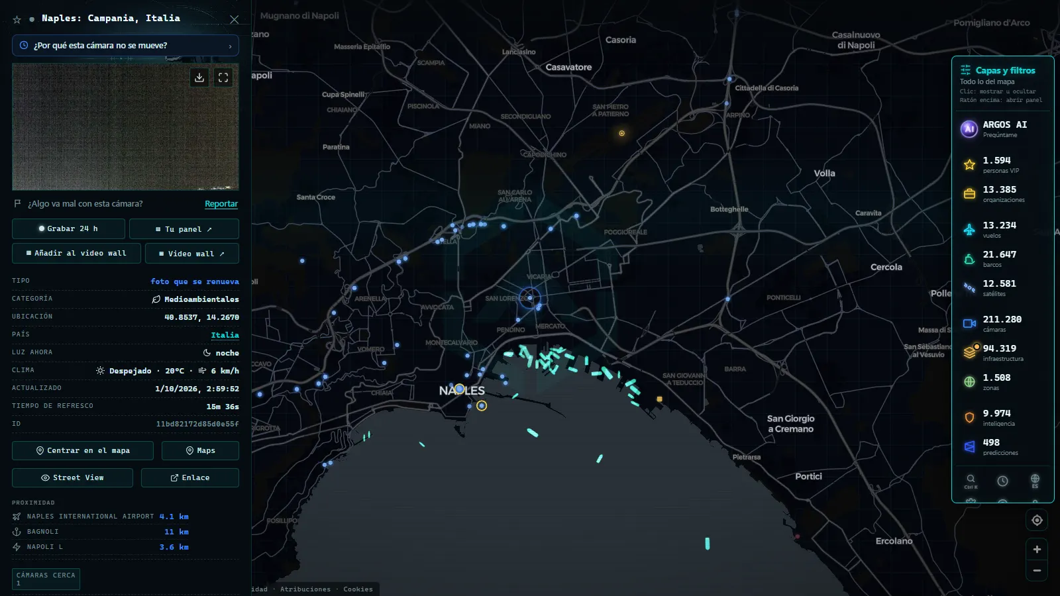This screenshot has width=1060, height=596.
Task: Open the clock history icon
Action: [x=1003, y=481]
